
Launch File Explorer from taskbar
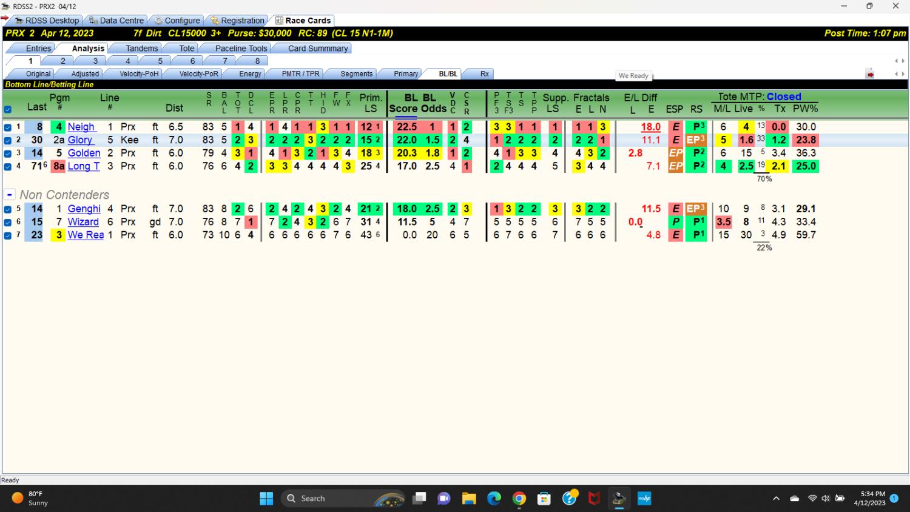click(x=469, y=499)
